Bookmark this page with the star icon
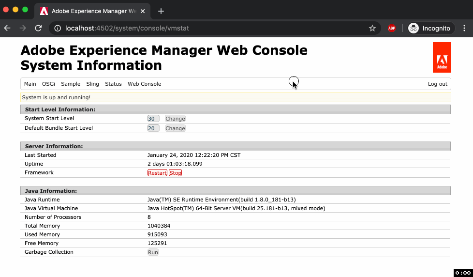The image size is (473, 277). [x=372, y=28]
